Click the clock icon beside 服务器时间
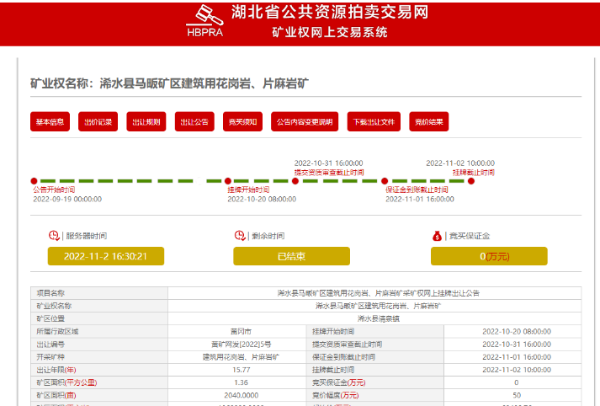Image resolution: width=600 pixels, height=406 pixels. point(55,236)
